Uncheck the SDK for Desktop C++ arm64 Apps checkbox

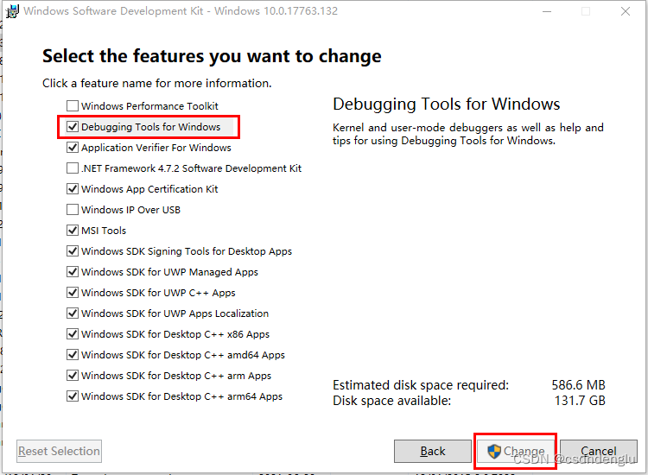click(73, 396)
